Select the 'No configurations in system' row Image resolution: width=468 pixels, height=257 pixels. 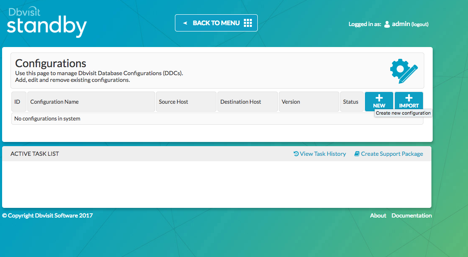217,119
